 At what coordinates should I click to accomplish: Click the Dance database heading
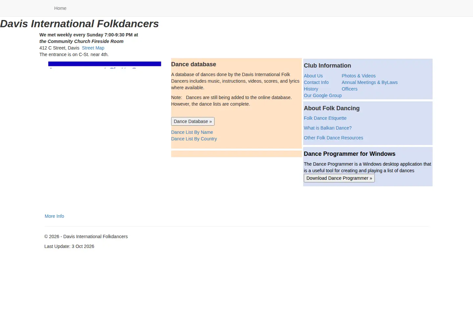(x=193, y=64)
